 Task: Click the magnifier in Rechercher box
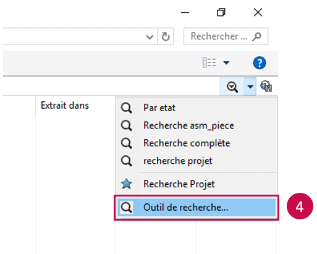257,36
